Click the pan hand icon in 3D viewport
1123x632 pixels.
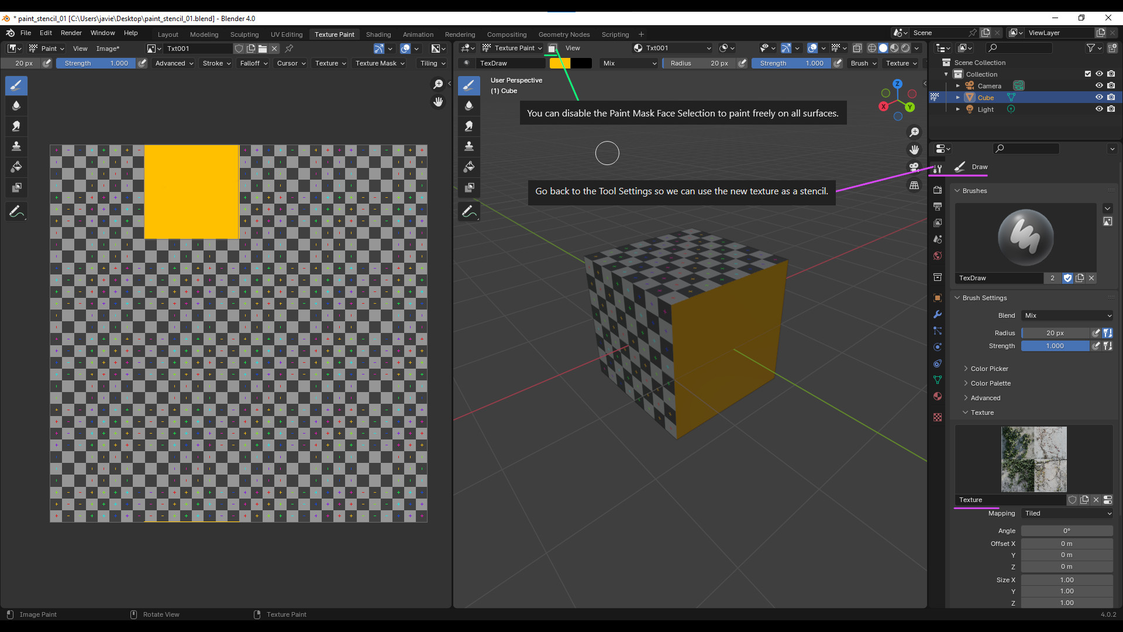[914, 150]
